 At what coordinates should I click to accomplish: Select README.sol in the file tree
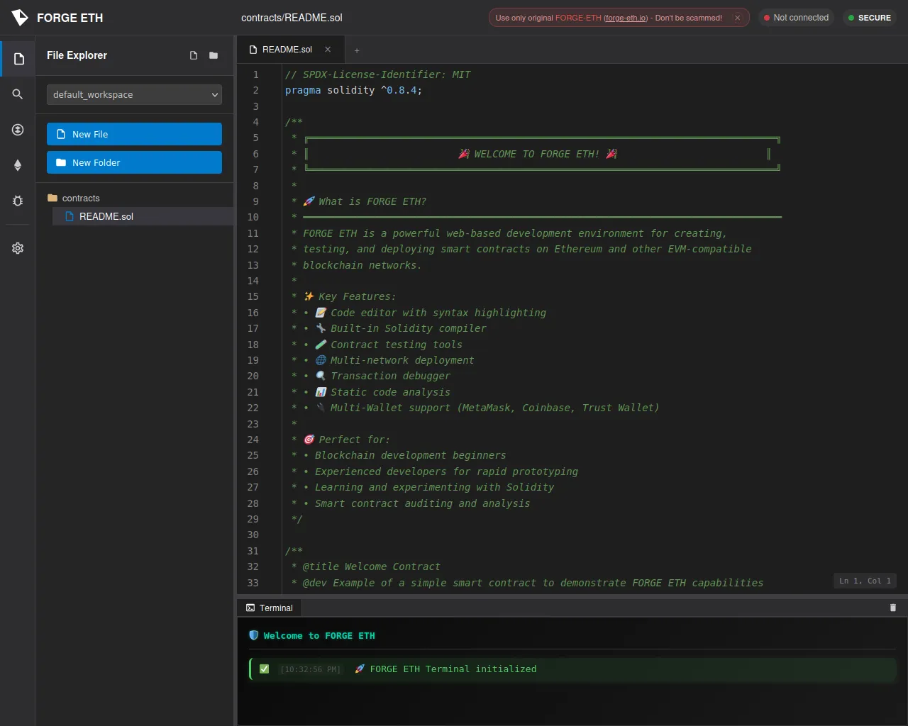click(x=106, y=216)
